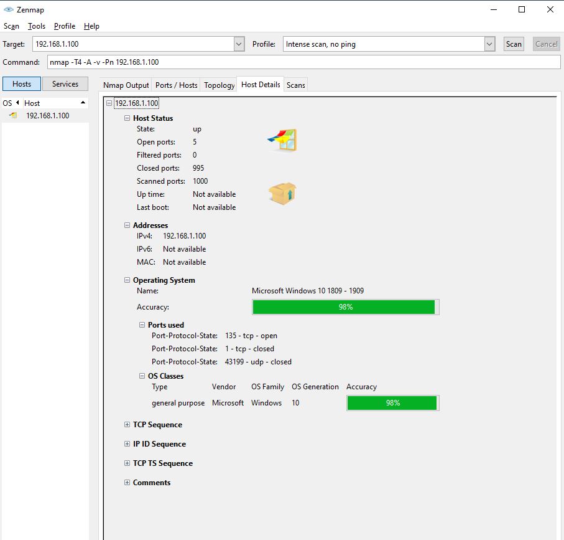
Task: Open the Profile menu
Action: click(x=65, y=26)
